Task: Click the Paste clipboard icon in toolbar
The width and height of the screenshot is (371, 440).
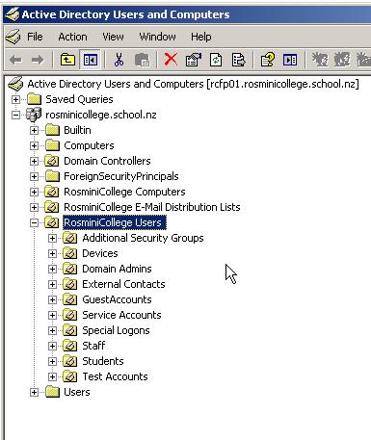Action: 142,60
